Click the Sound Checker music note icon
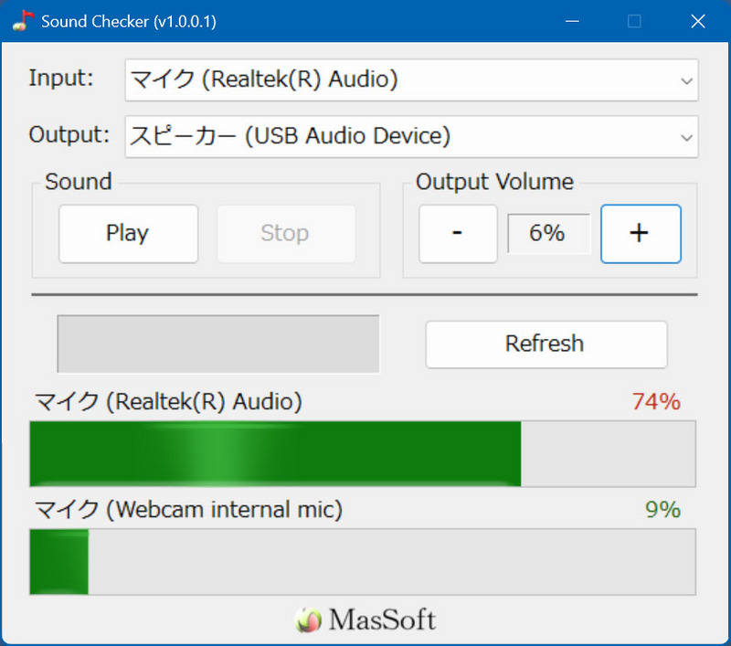The width and height of the screenshot is (731, 646). [22, 21]
